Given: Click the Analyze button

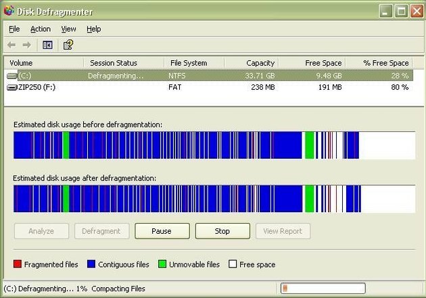Looking at the screenshot, I should [x=41, y=231].
